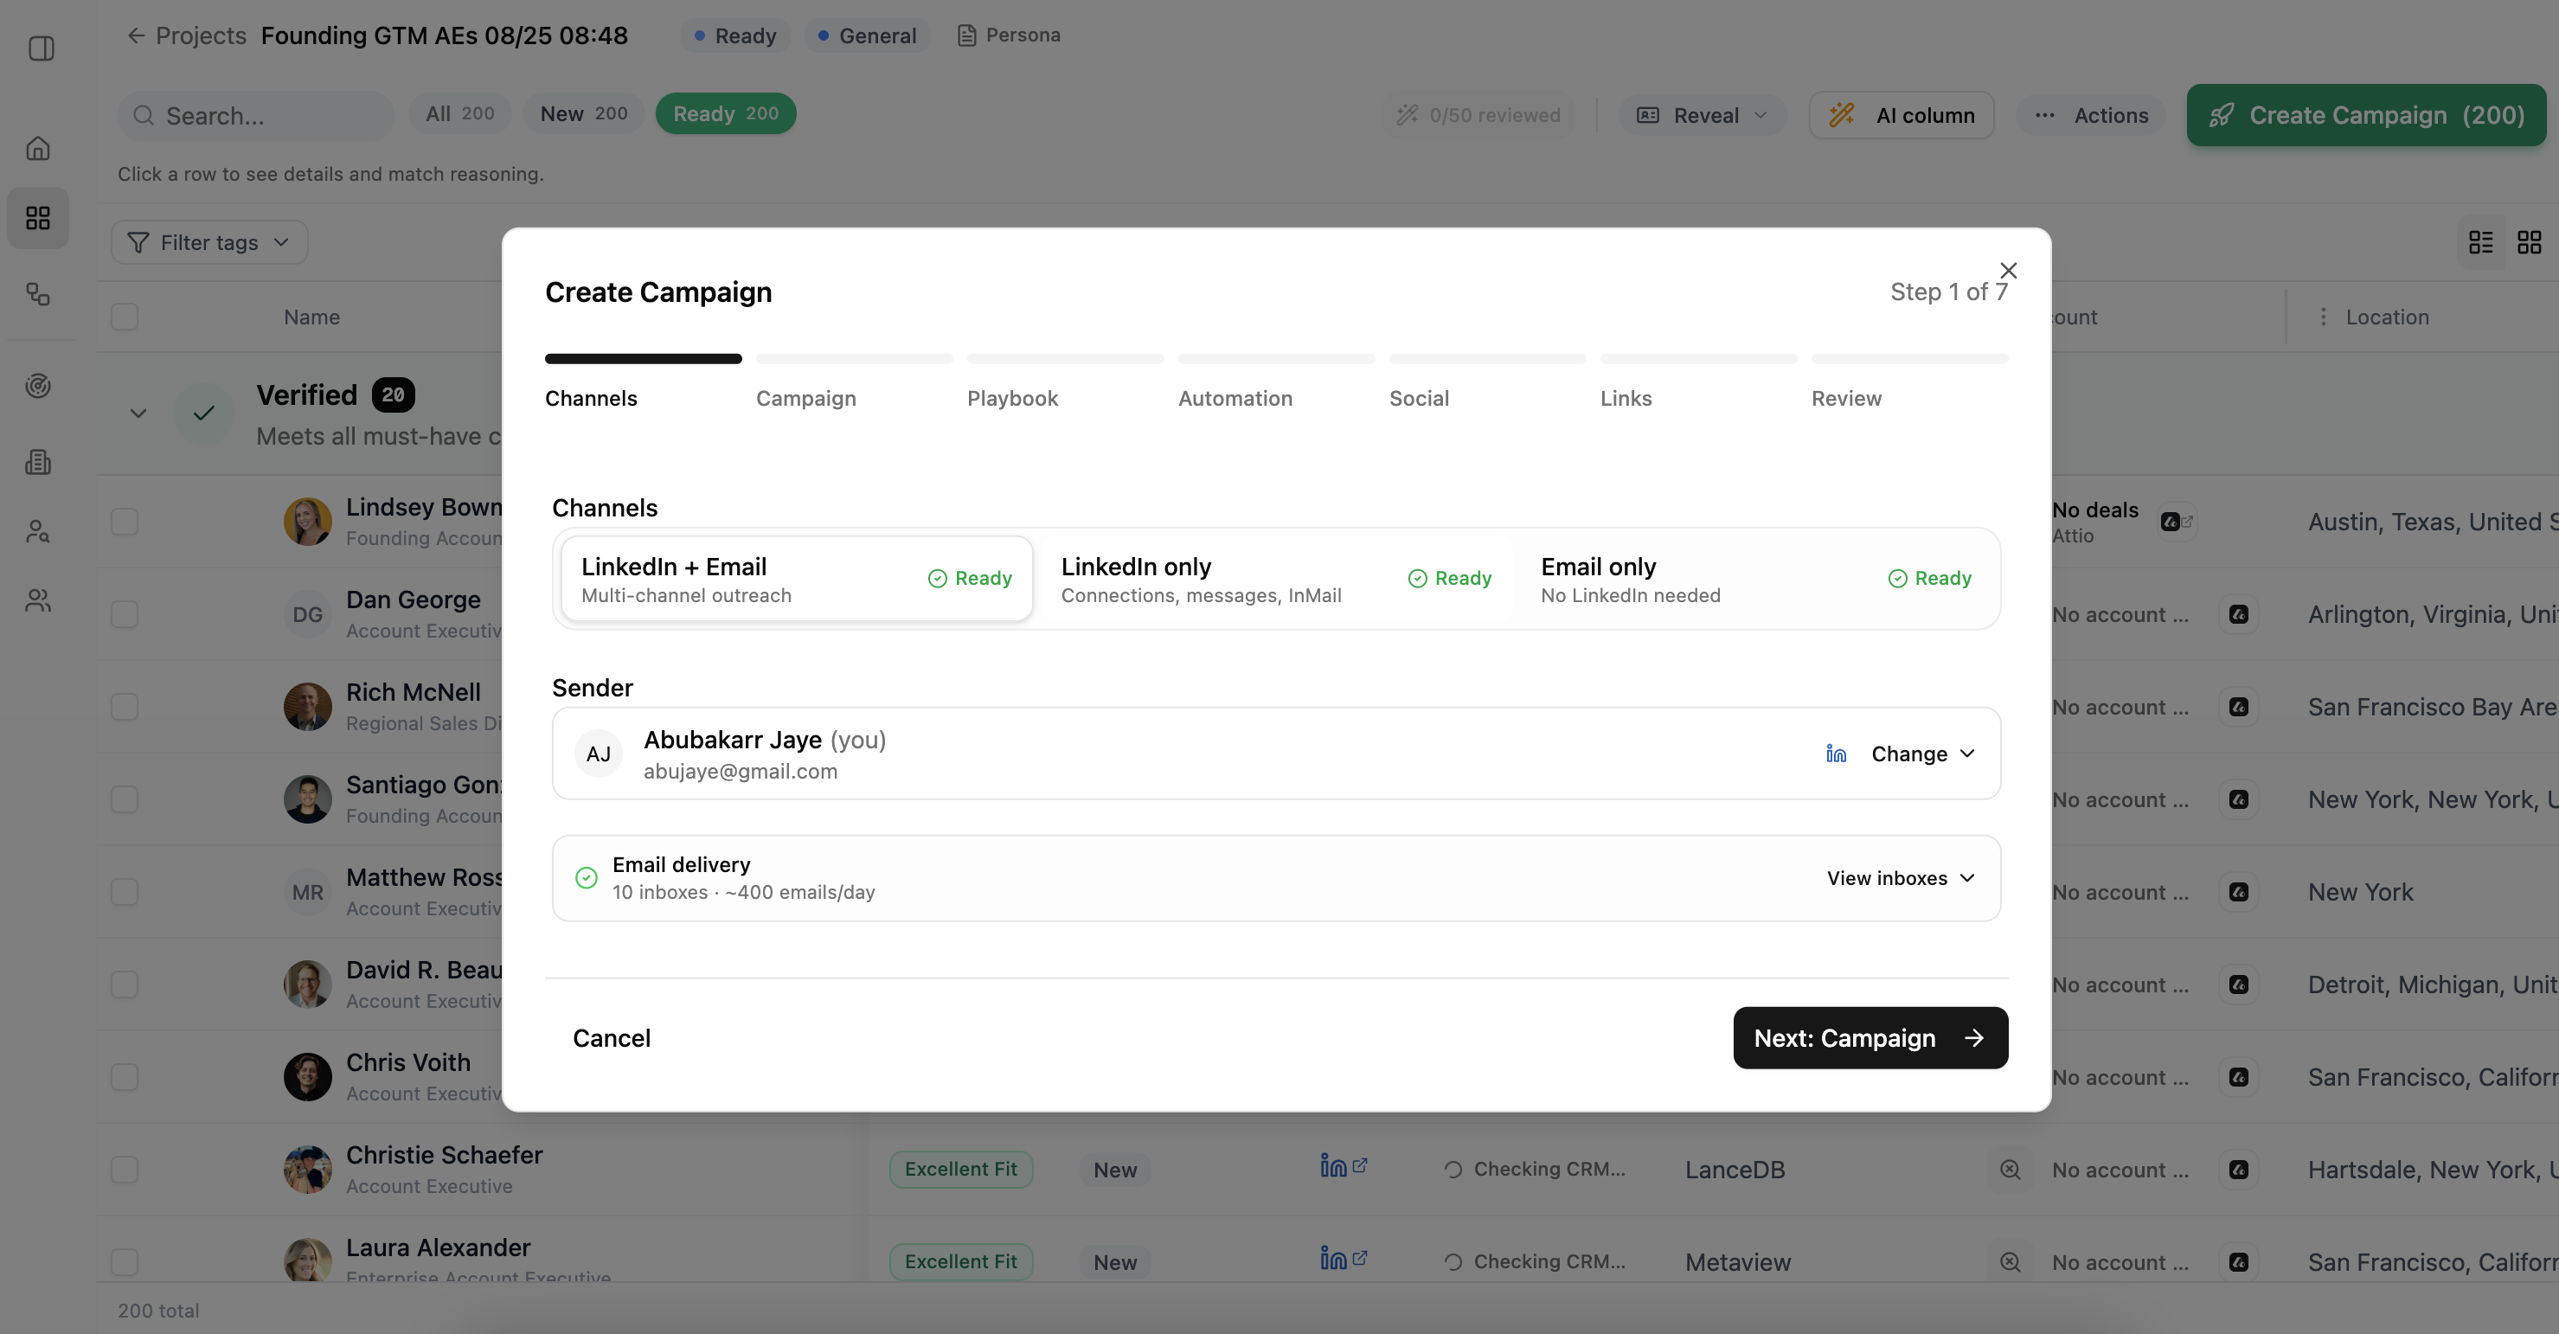Click the Search input field

256,115
